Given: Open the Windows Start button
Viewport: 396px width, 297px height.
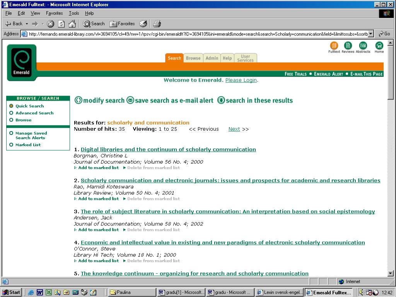Looking at the screenshot, I should click(x=11, y=292).
